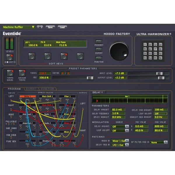Toggle the Tempo Based switch
Screen dimensions: 175x175
tap(10, 73)
